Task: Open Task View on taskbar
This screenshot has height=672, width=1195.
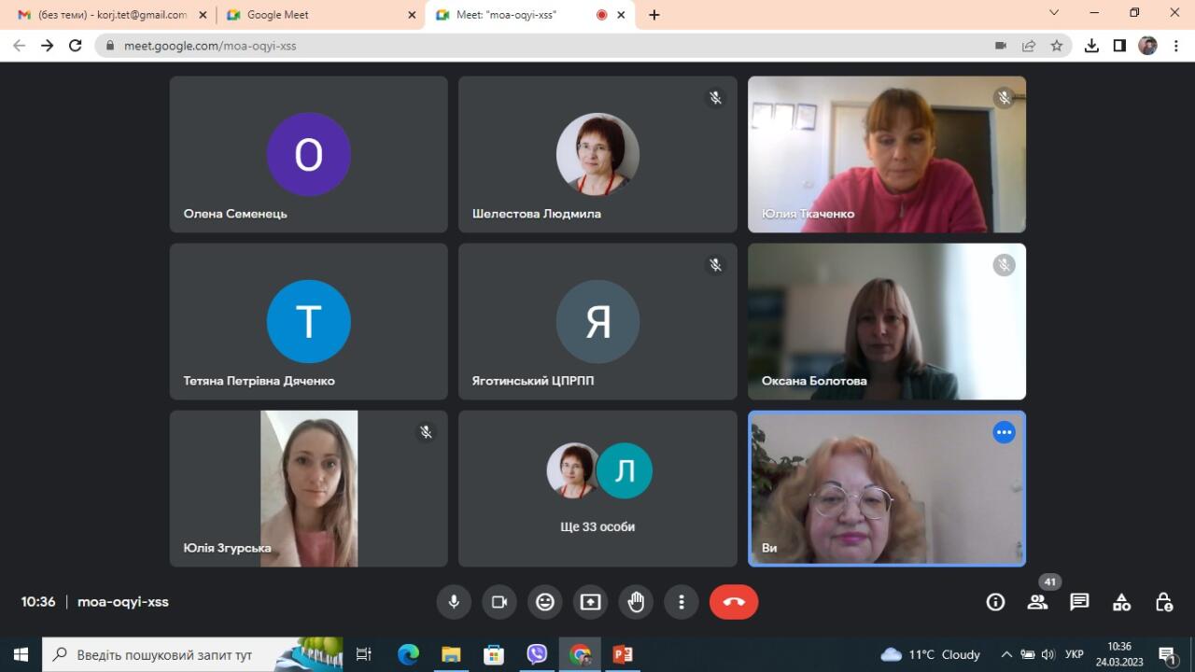Action: point(364,654)
